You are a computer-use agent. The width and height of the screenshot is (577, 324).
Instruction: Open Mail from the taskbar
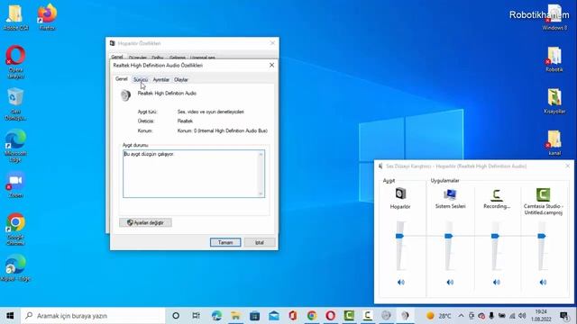pyautogui.click(x=274, y=316)
